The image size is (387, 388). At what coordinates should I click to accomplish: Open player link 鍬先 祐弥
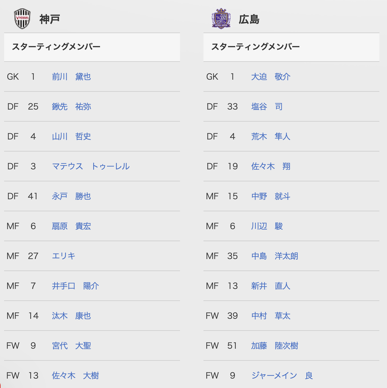(71, 107)
